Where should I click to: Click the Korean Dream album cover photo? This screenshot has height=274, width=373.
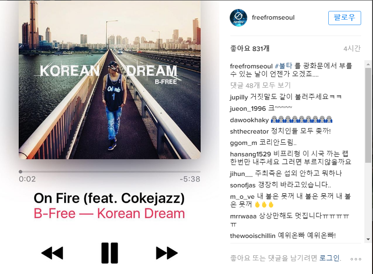tap(109, 80)
